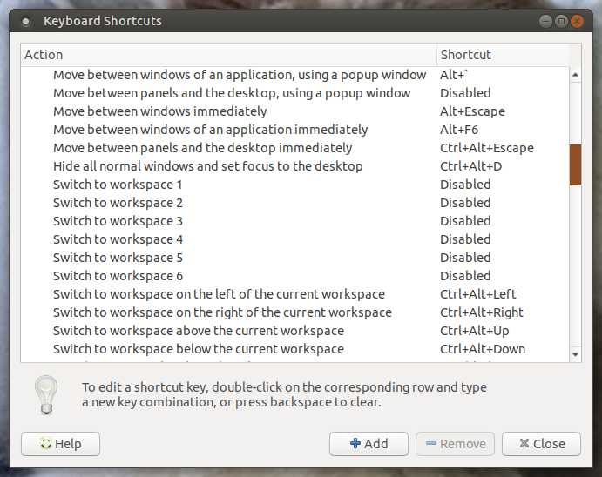Select 'Move between windows immediately' row
The width and height of the screenshot is (602, 477).
[294, 111]
